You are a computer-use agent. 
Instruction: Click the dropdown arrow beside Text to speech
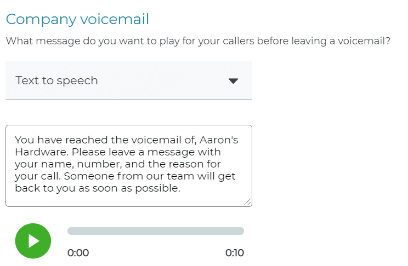coord(233,81)
